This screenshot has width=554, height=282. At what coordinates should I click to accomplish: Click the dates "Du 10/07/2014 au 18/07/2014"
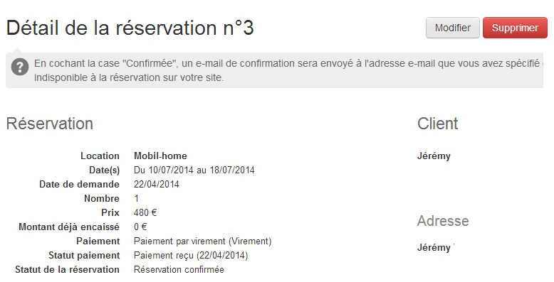[194, 170]
